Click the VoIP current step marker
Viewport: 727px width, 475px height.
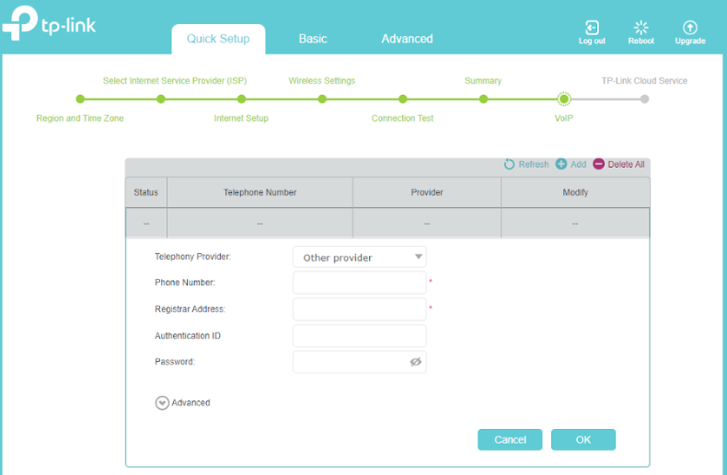[564, 98]
